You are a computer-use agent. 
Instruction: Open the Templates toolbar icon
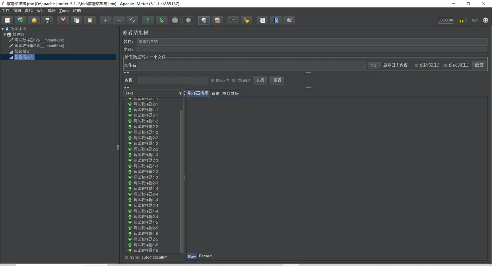pos(20,20)
